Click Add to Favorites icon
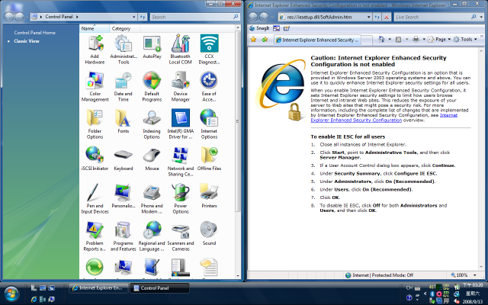488x305 pixels. tap(265, 39)
